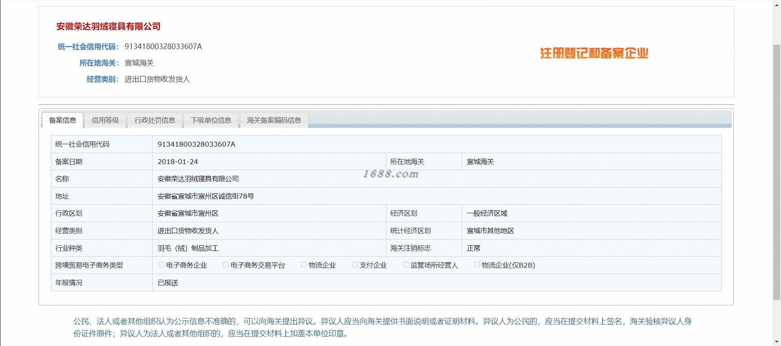This screenshot has height=346, width=781.
Task: Click 进出口货物收发货人 in the table
Action: point(188,231)
